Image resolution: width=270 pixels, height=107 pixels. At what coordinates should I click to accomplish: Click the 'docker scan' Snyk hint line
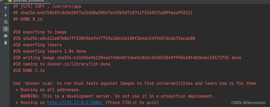[x=134, y=83]
